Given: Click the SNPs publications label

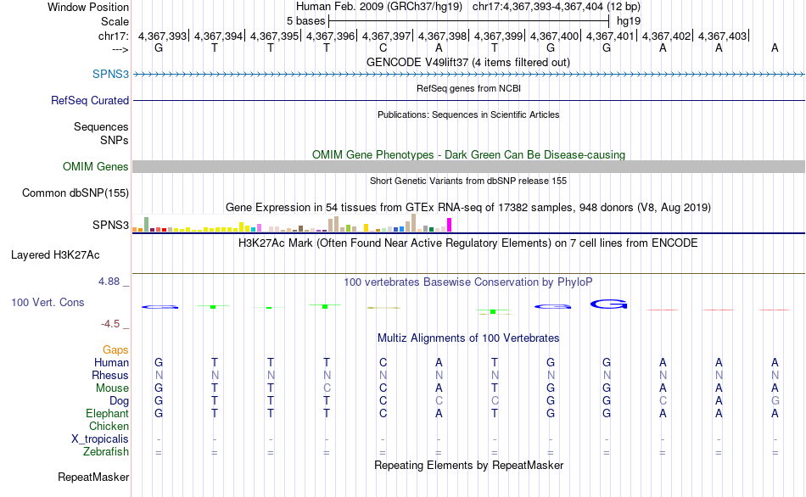Looking at the screenshot, I should [x=115, y=140].
